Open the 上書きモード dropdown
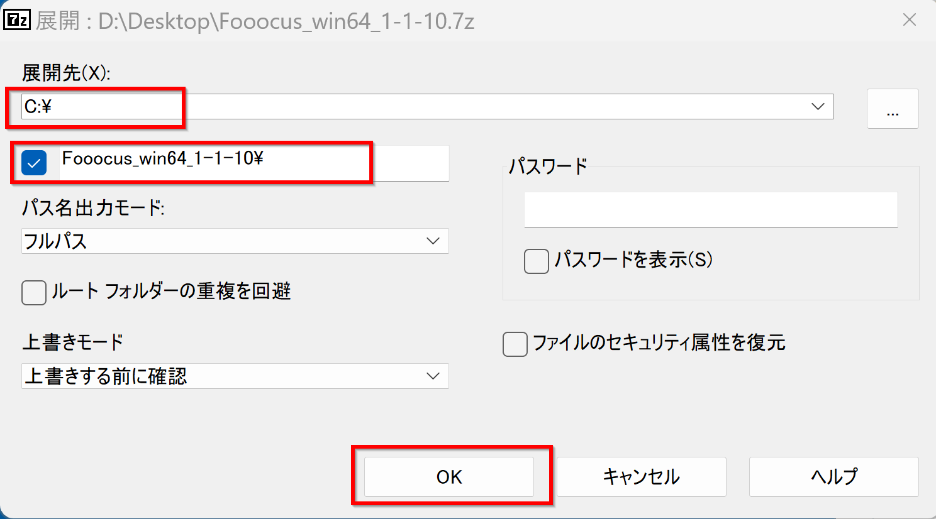Viewport: 936px width, 519px height. click(x=235, y=376)
